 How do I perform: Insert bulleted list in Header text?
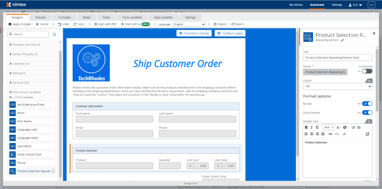359,127
